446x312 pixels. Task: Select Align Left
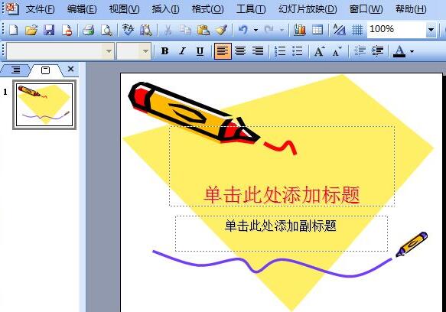(x=223, y=51)
